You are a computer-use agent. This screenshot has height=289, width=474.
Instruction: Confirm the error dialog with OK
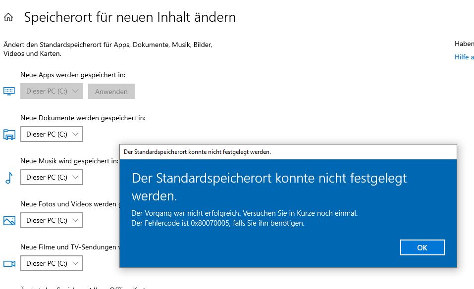tap(422, 247)
